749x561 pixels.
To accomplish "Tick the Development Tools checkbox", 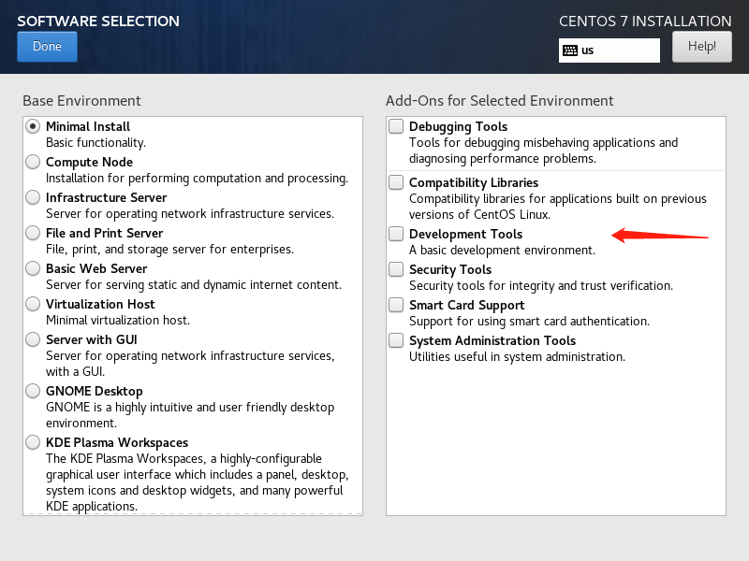I will [x=397, y=234].
